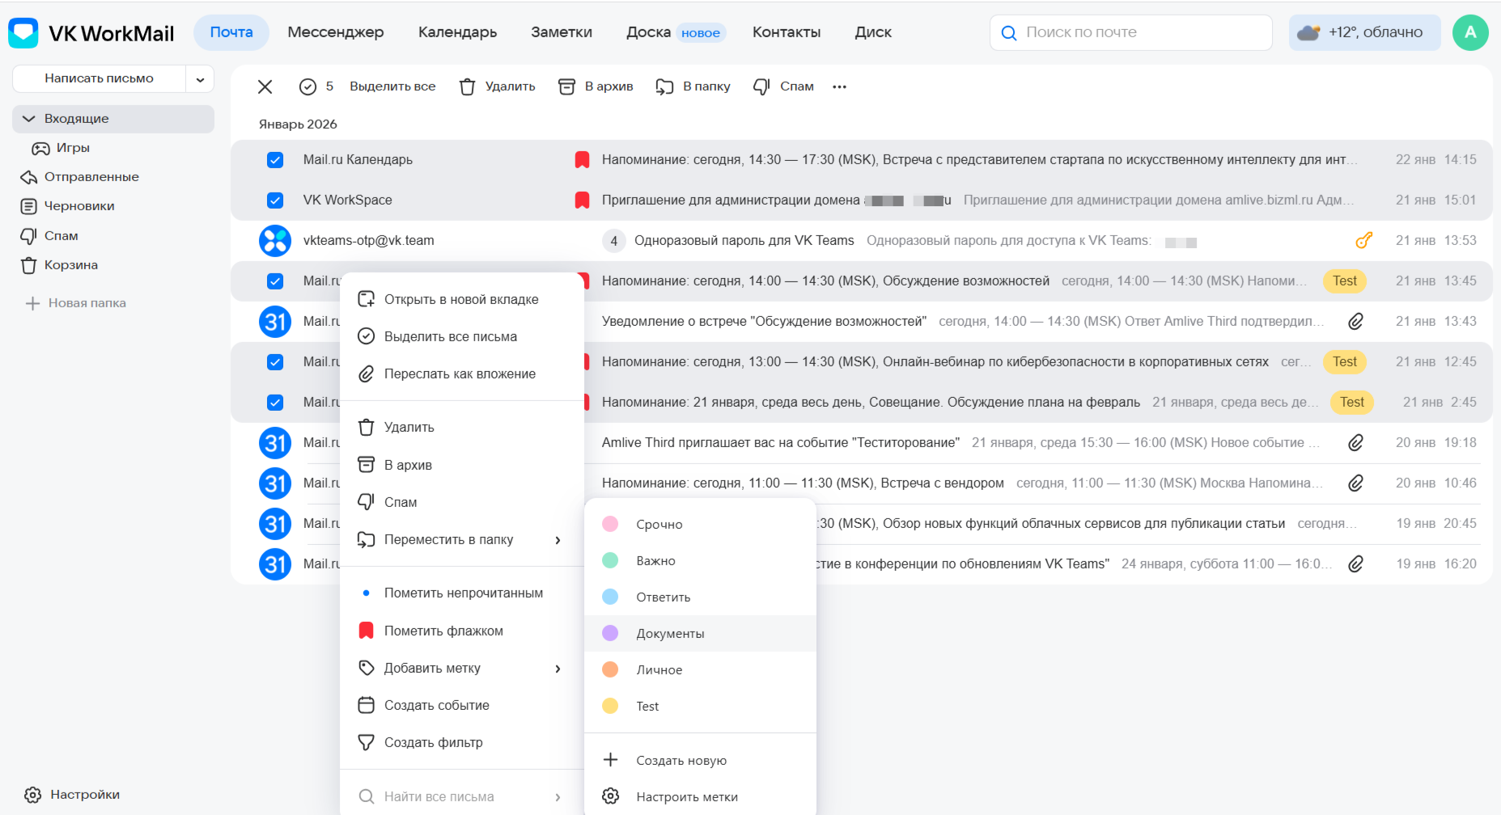Expand the Добавить метку submenu arrow
The height and width of the screenshot is (815, 1501).
(x=558, y=669)
